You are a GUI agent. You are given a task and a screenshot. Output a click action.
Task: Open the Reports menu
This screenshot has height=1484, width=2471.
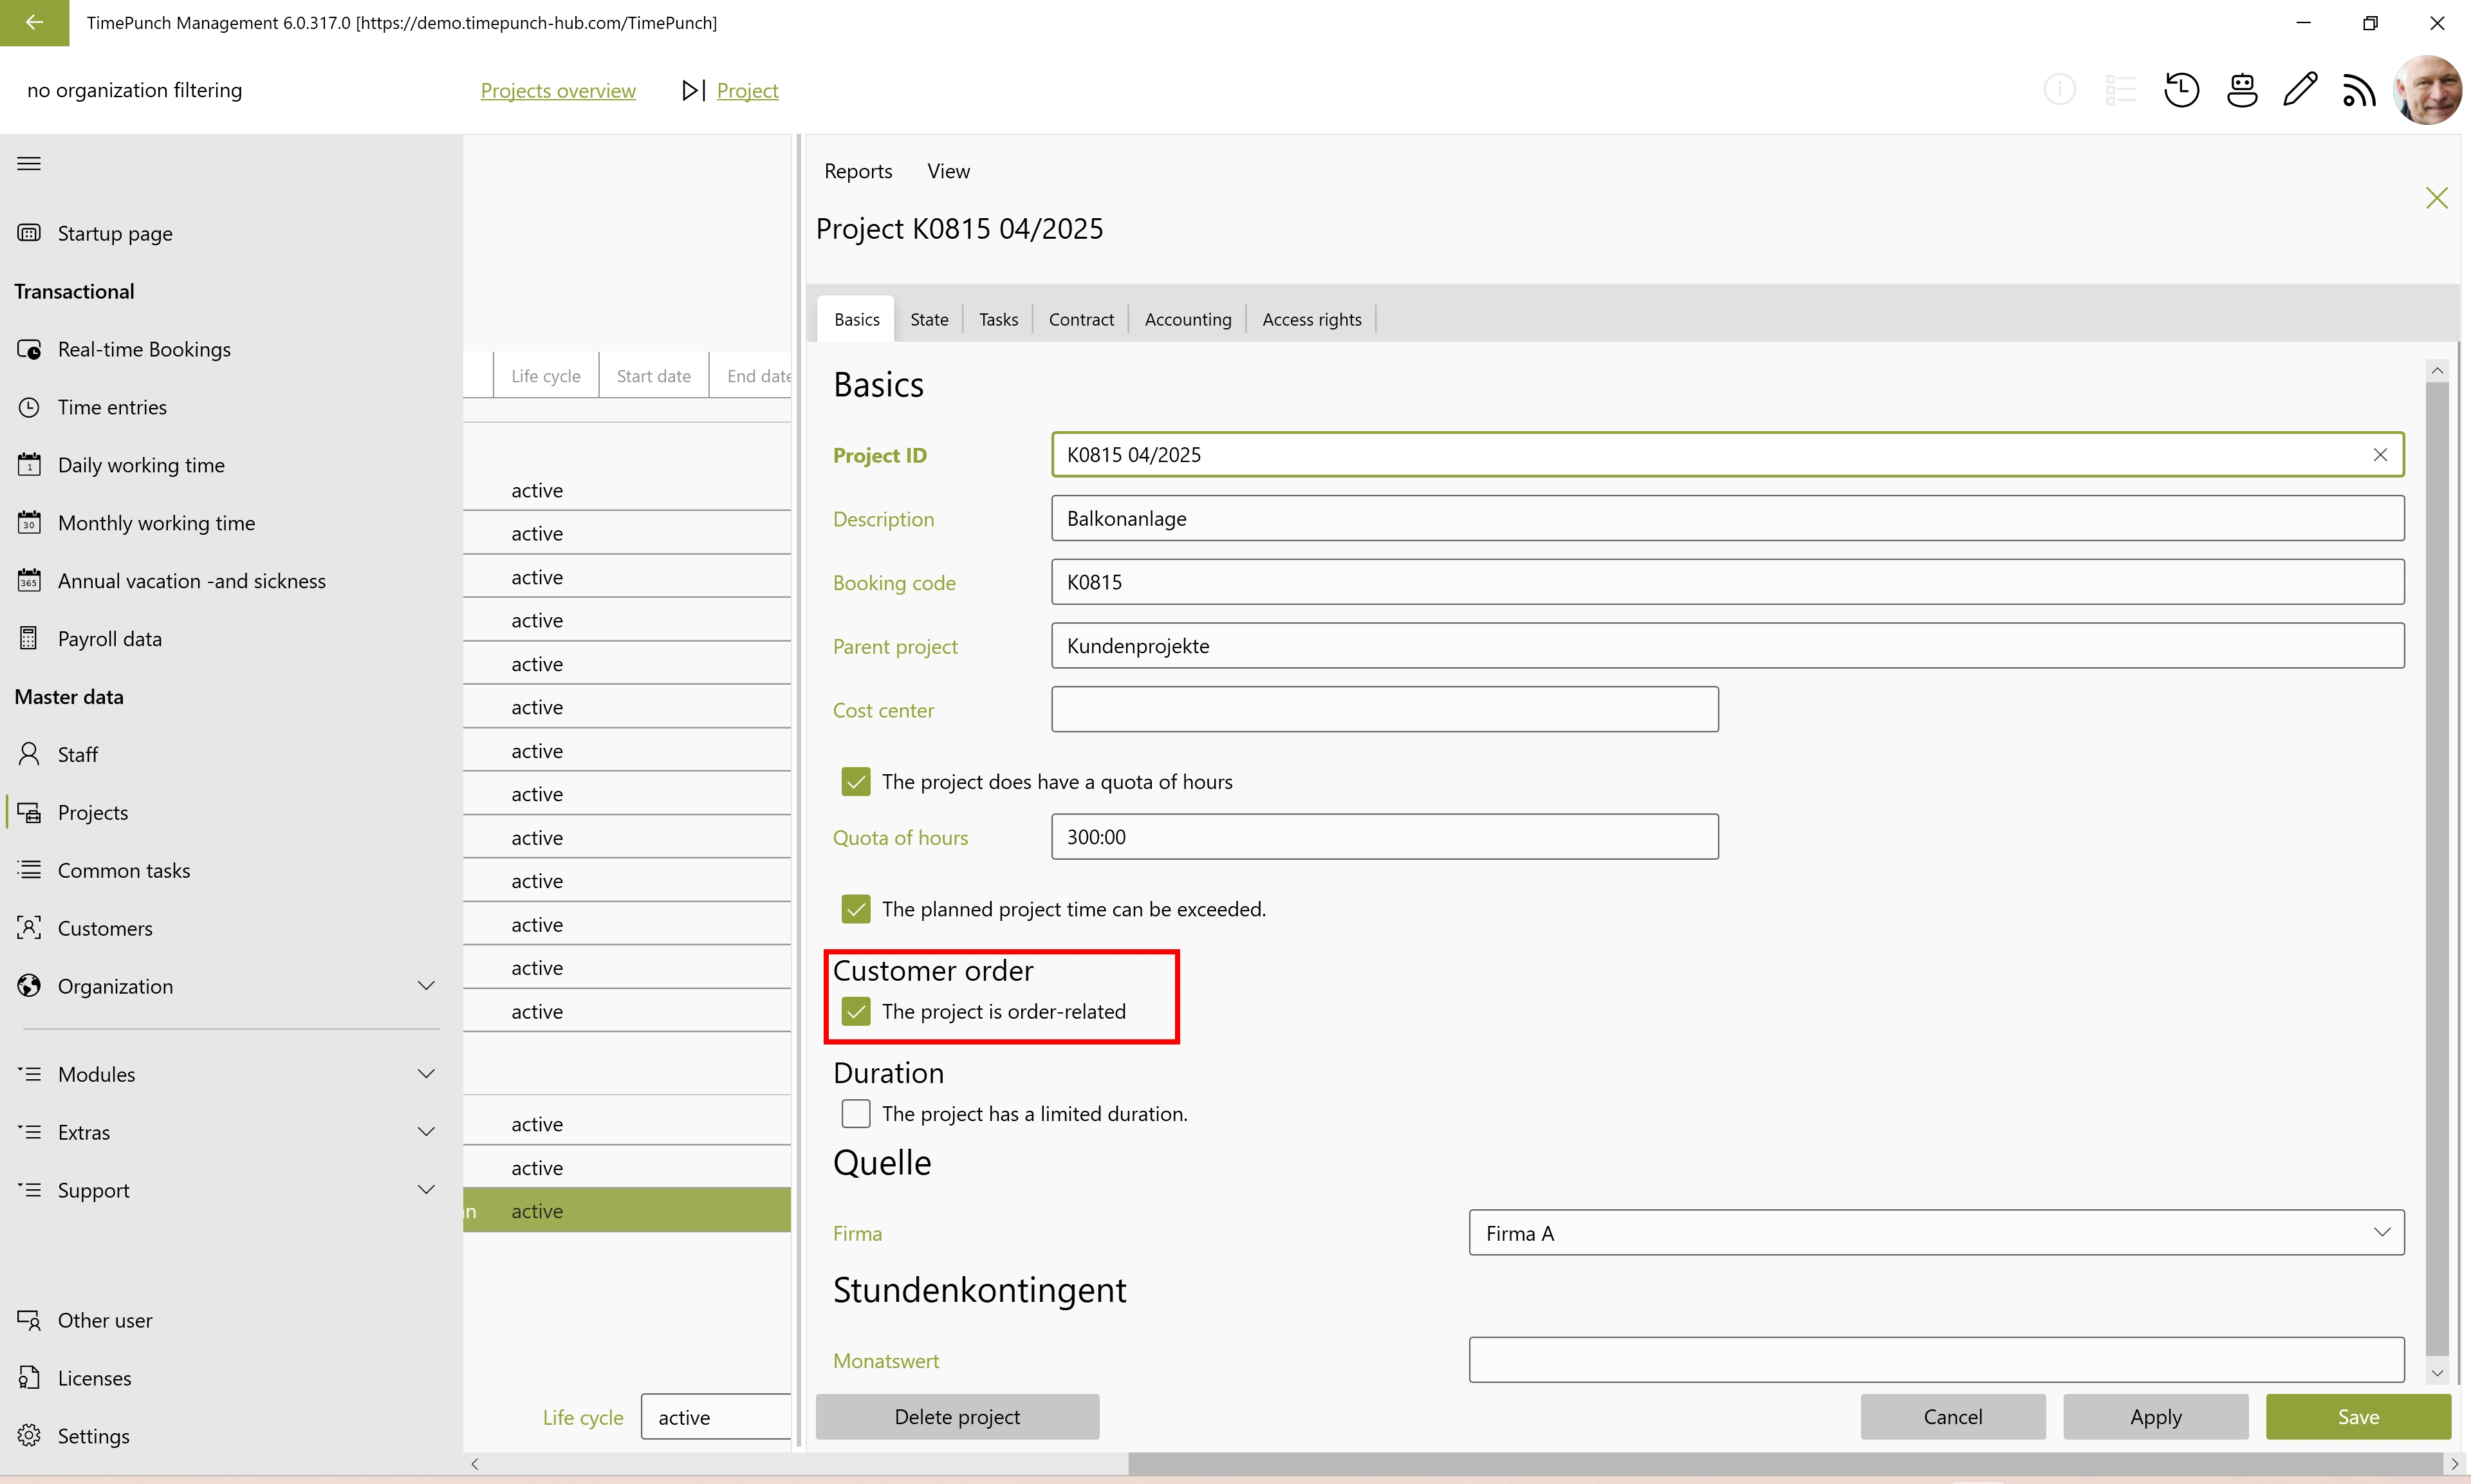click(x=858, y=170)
